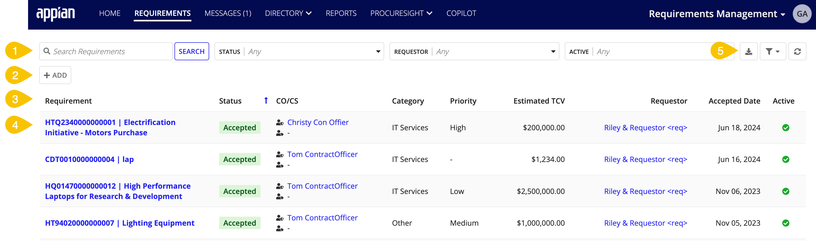Open the Active filter dropdown
This screenshot has height=241, width=816.
tap(649, 51)
